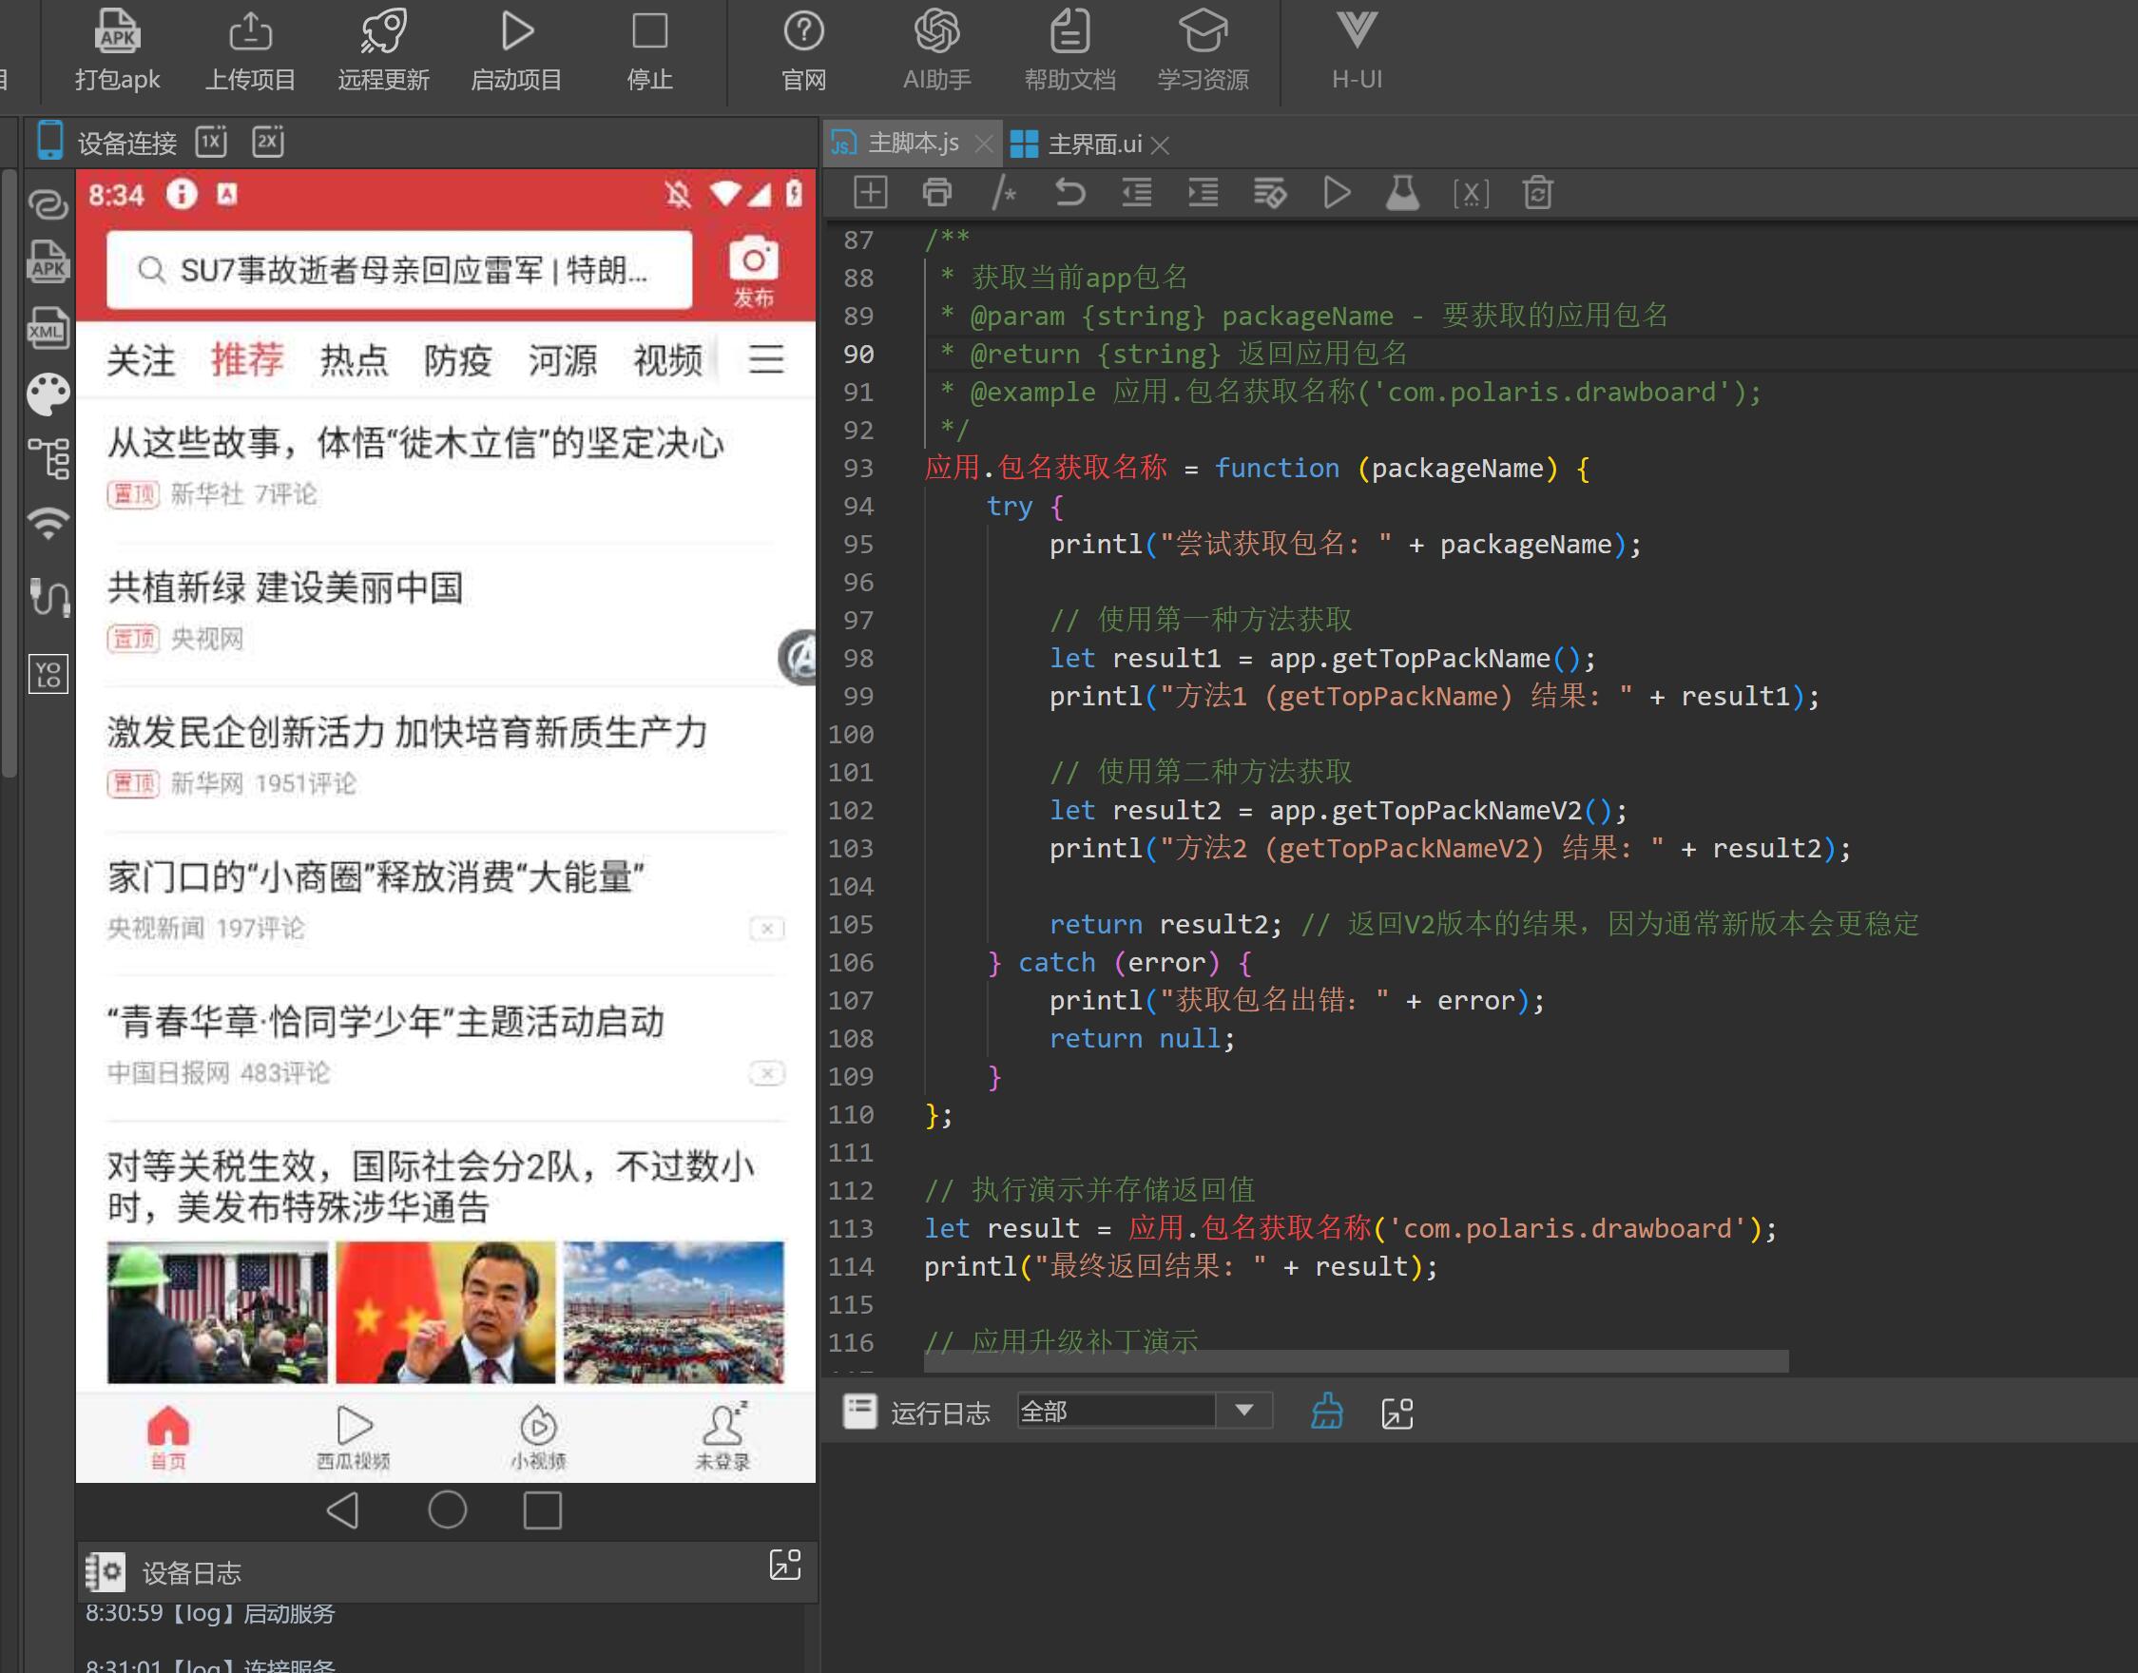Open 帮助文档 documentation

(x=1069, y=49)
